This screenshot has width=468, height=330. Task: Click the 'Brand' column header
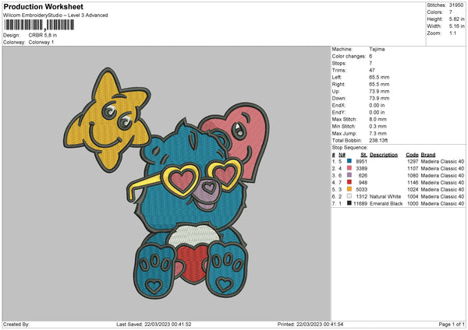point(428,155)
